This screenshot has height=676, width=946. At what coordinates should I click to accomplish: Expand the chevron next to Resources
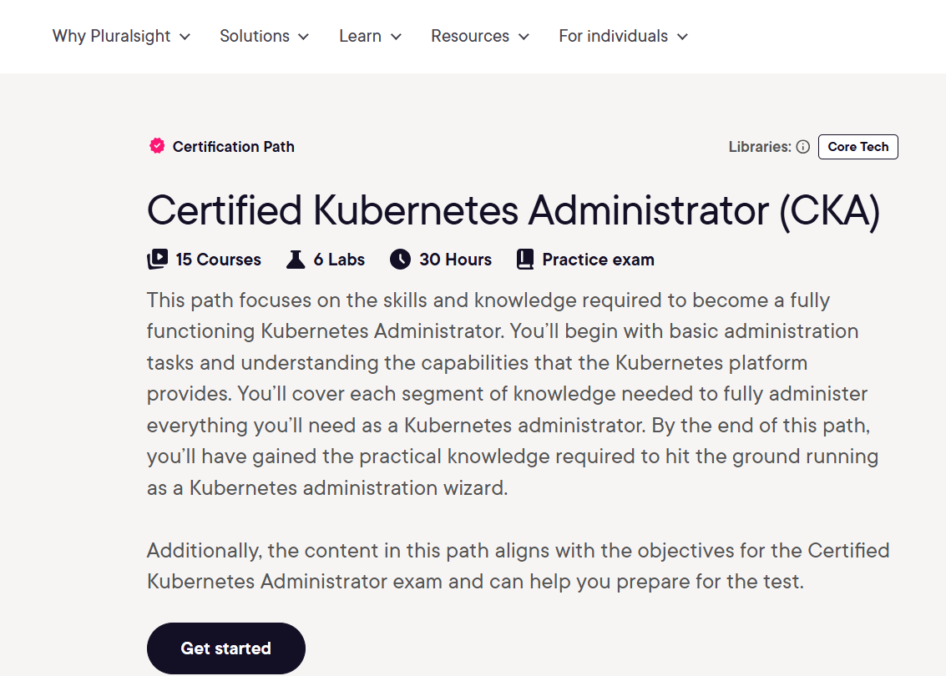(x=524, y=37)
